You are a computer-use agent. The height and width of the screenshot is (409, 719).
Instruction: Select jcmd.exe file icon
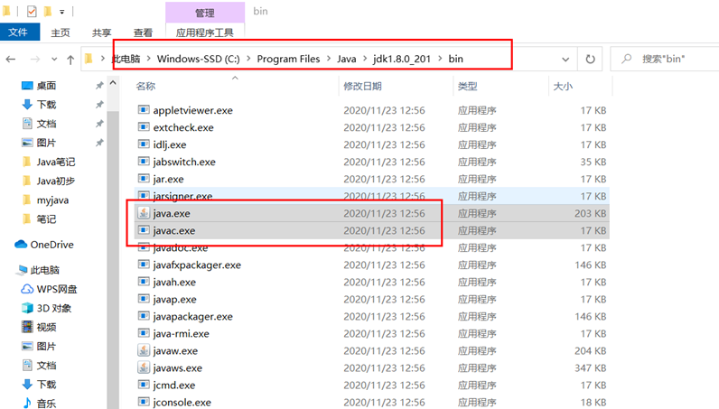[144, 386]
